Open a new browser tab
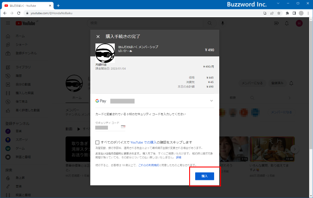This screenshot has height=198, width=313. click(x=58, y=6)
